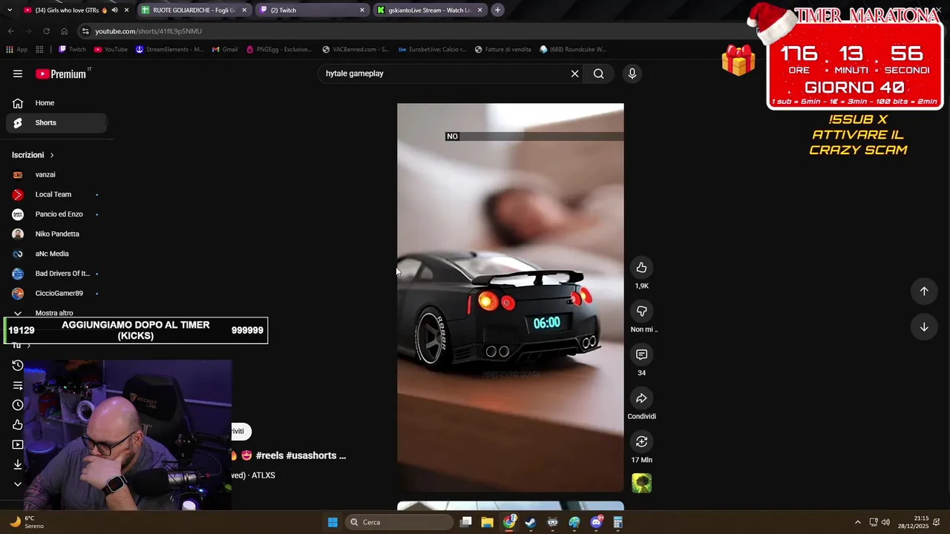Open tab groups icon in bookmarks bar
The width and height of the screenshot is (950, 534).
pos(39,50)
